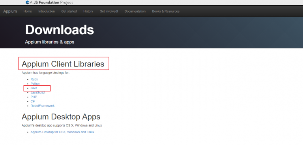
Task: Open the Introduction menu item
Action: pos(47,11)
